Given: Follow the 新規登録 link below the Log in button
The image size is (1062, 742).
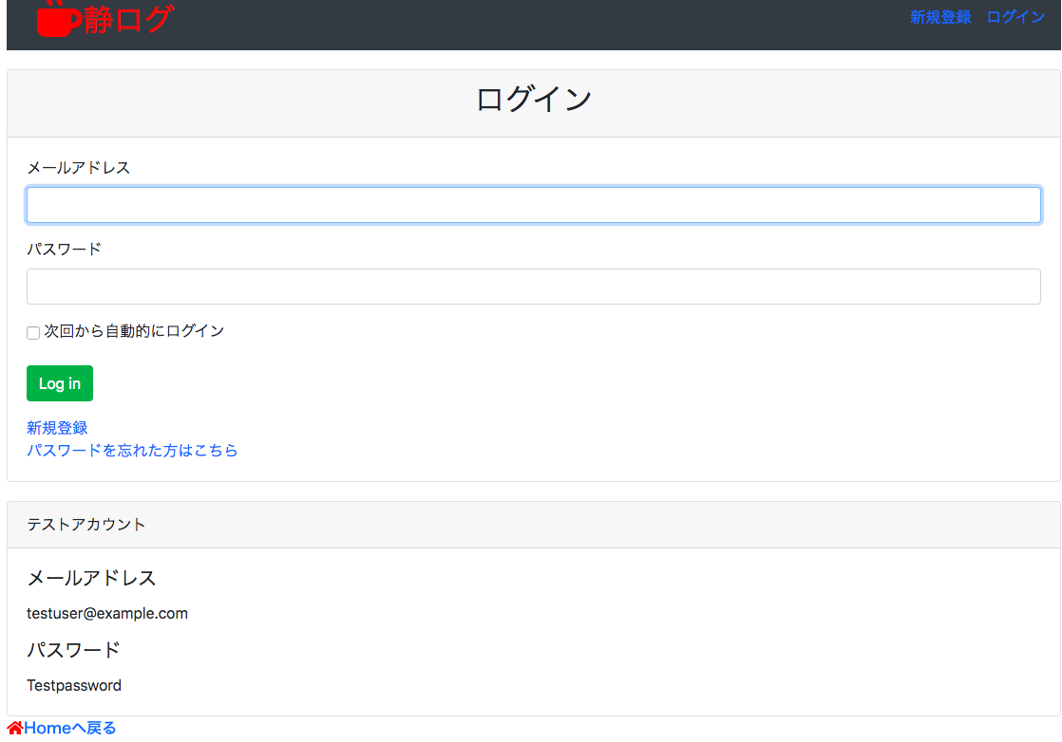Looking at the screenshot, I should click(x=57, y=428).
